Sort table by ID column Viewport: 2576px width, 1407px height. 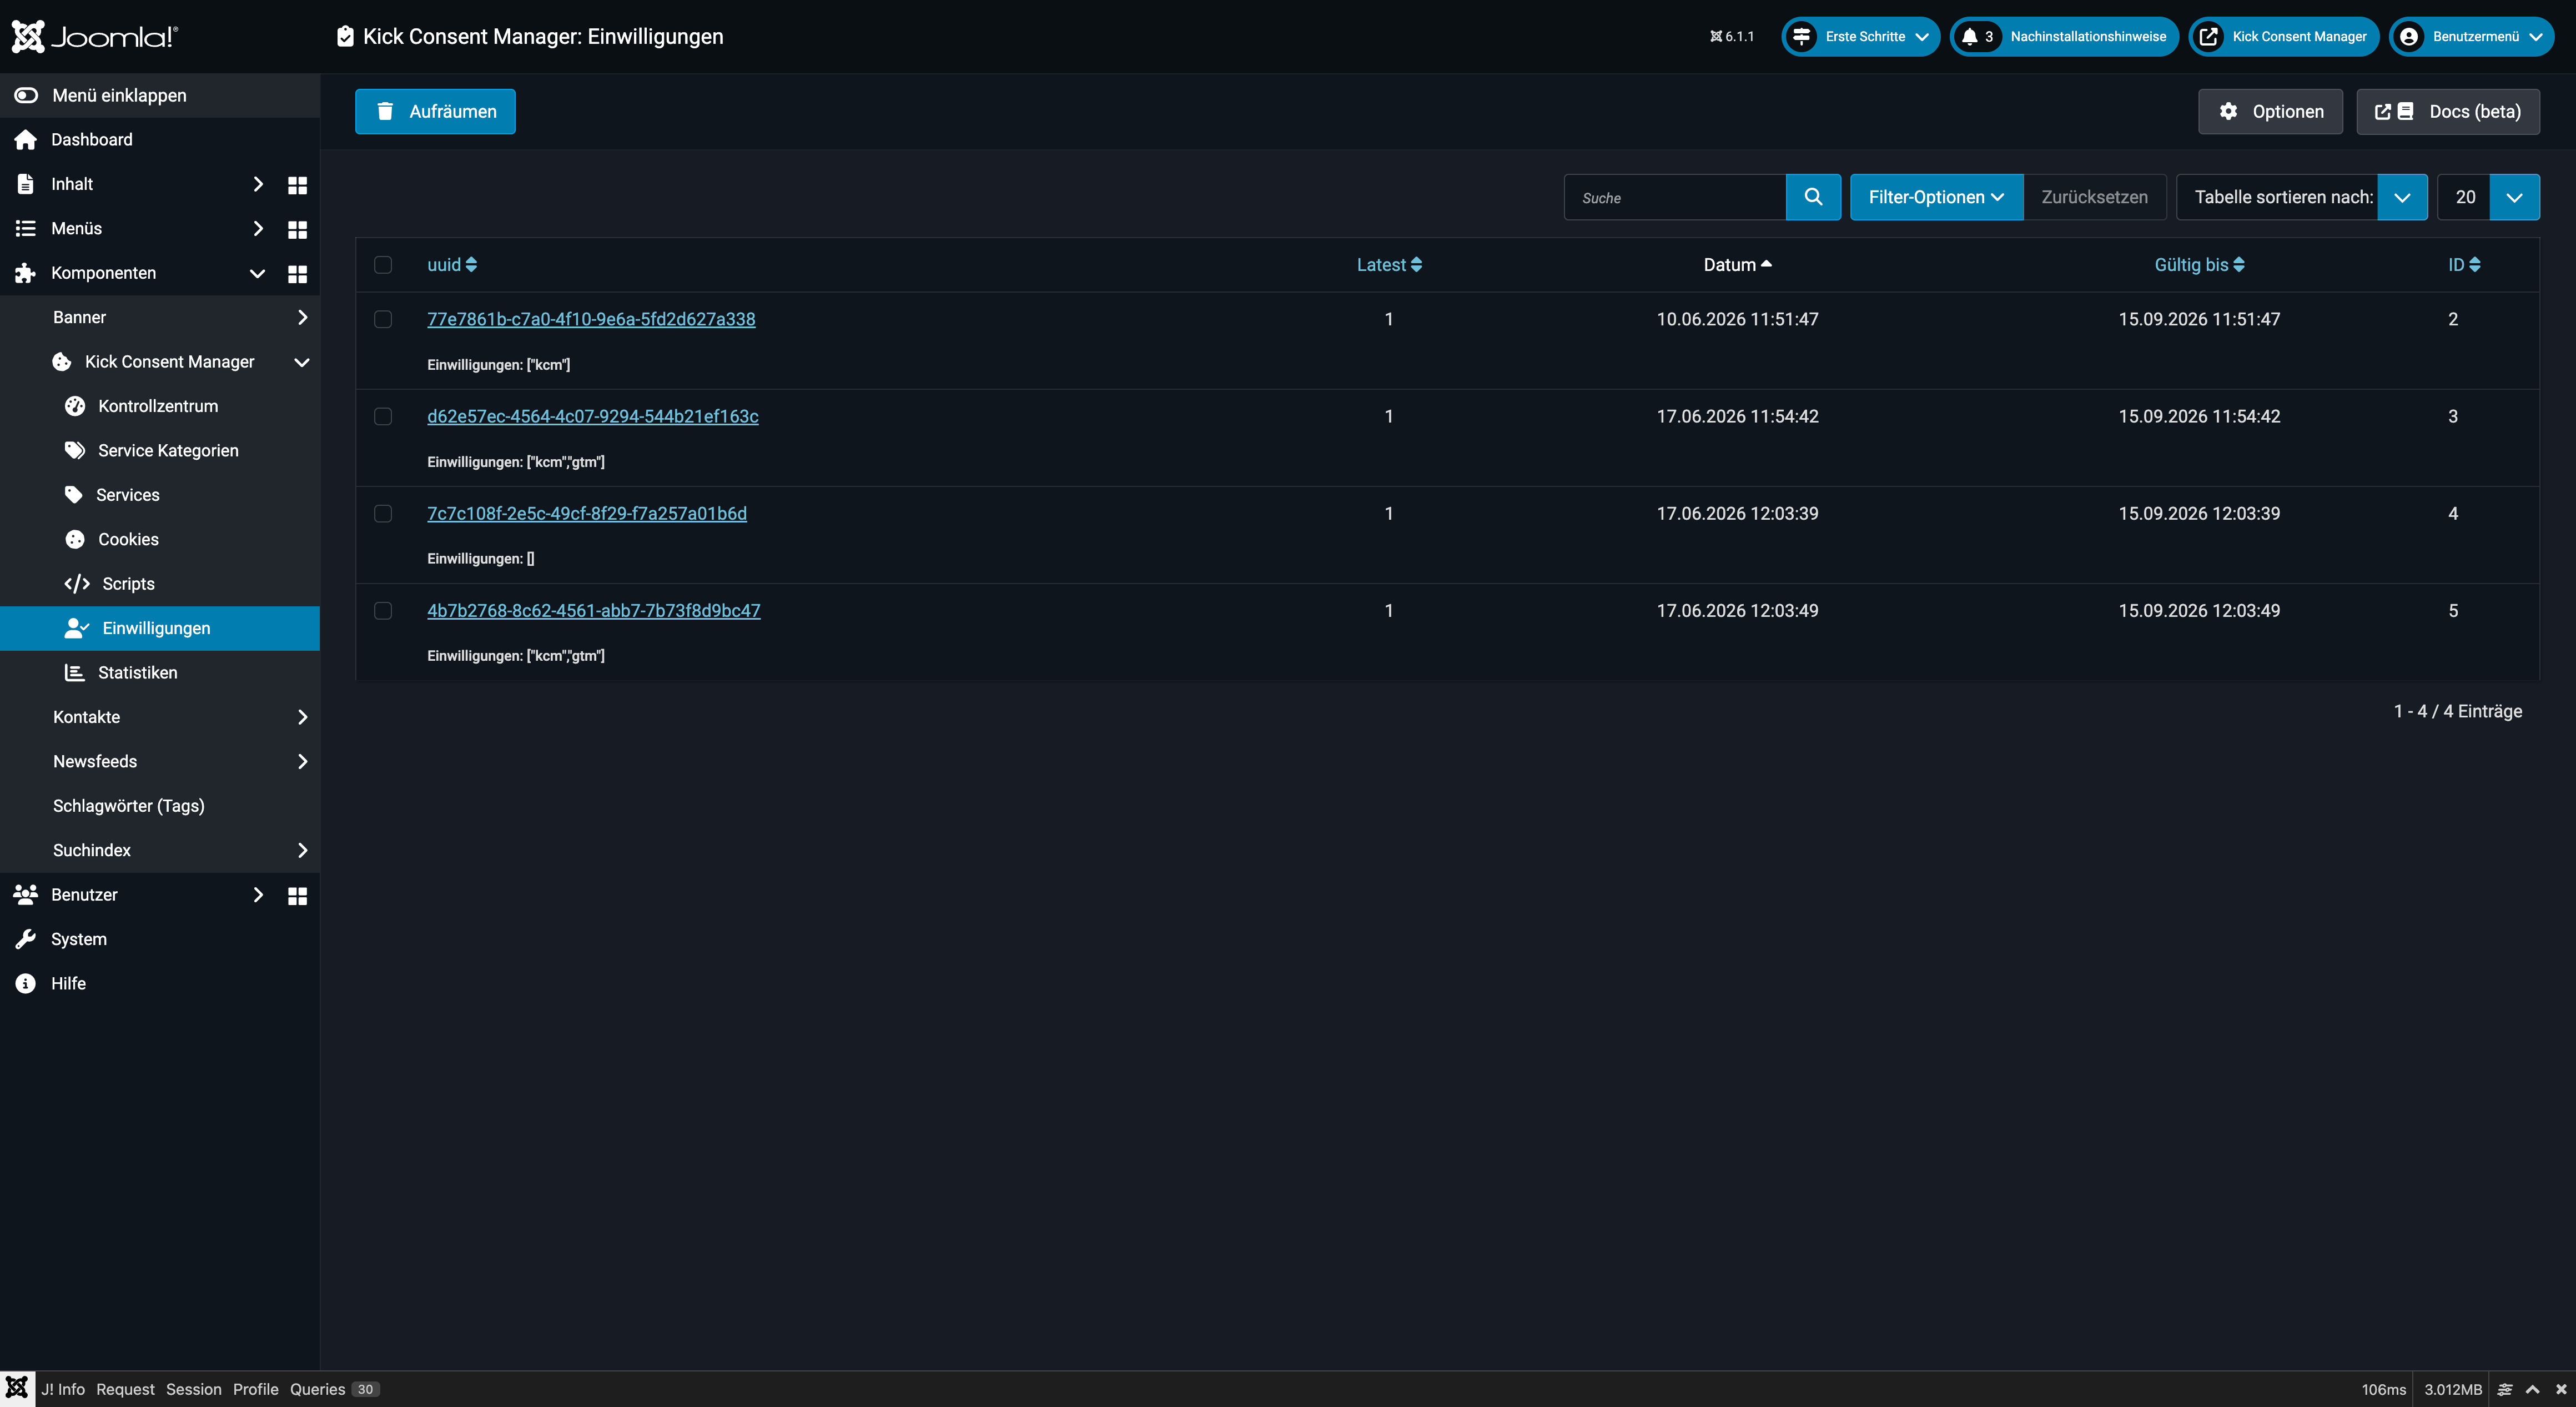(x=2464, y=265)
